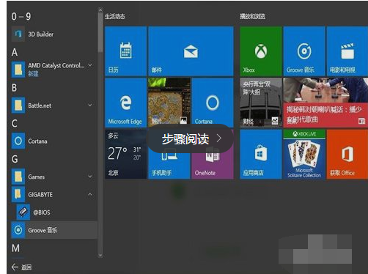This screenshot has height=274, width=368.
Task: Open the 电影和电视 tile
Action: (347, 51)
